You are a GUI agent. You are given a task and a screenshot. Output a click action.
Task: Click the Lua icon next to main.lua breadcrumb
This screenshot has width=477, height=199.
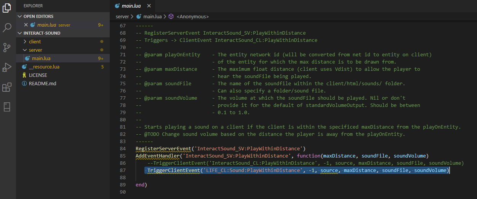pyautogui.click(x=139, y=16)
